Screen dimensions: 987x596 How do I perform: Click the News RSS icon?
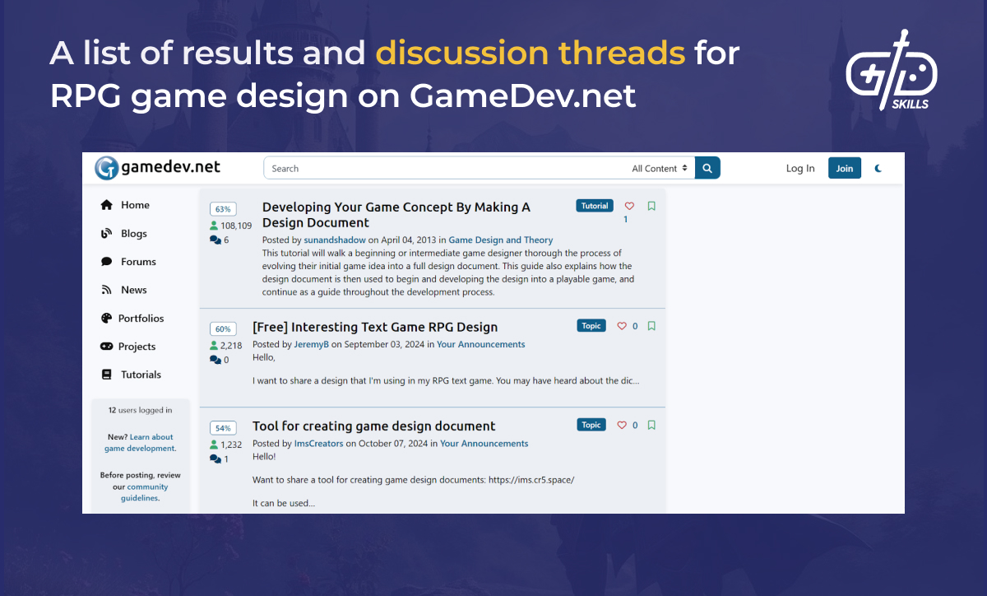(x=106, y=290)
